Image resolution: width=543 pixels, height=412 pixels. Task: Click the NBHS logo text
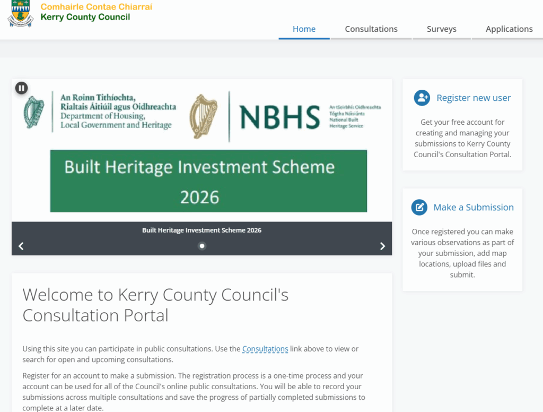click(279, 117)
